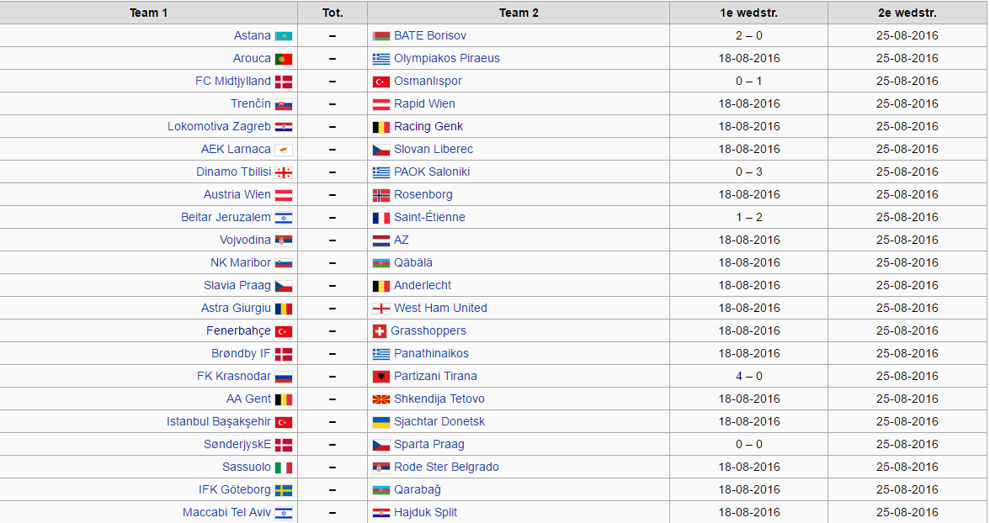
Task: Click the Italian flag next to Sassuolo
Action: click(284, 468)
